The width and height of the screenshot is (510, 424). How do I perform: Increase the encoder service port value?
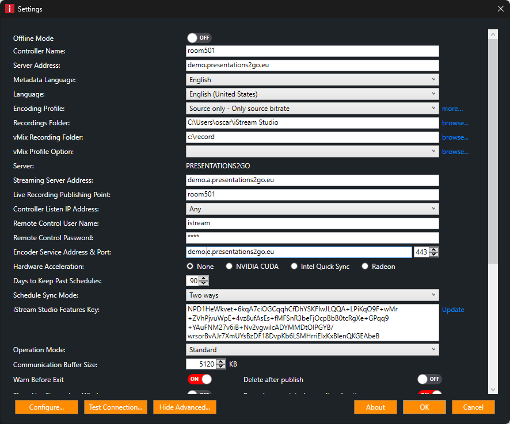(x=434, y=250)
